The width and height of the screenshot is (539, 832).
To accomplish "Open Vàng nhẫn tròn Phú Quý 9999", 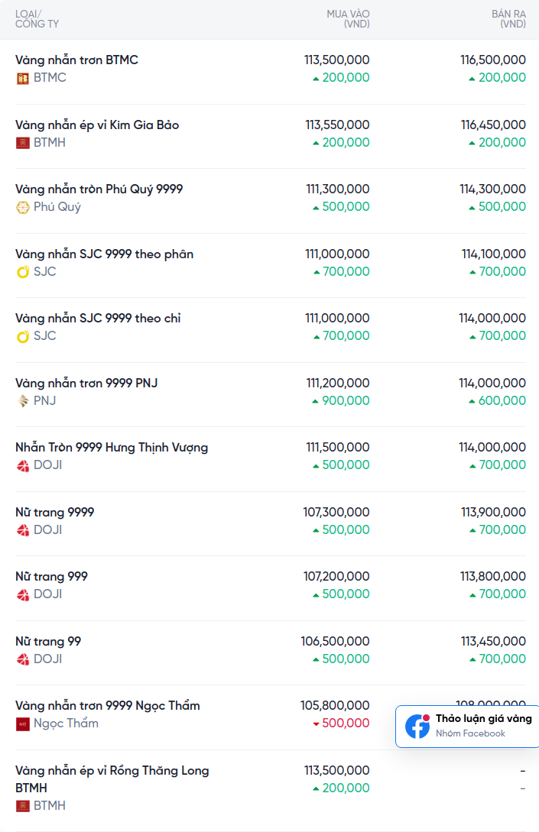I will 99,189.
